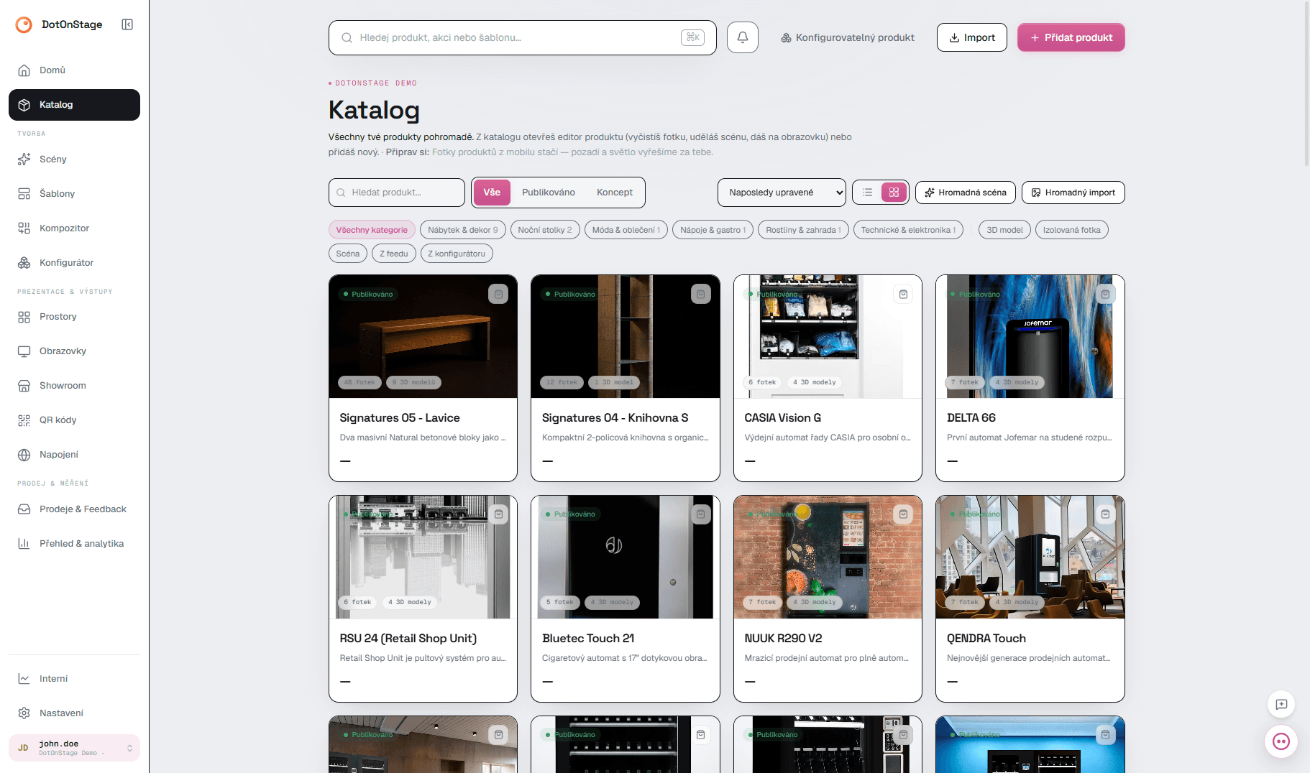Open the pink chat assistant bubble
This screenshot has height=773, width=1310.
click(1281, 741)
